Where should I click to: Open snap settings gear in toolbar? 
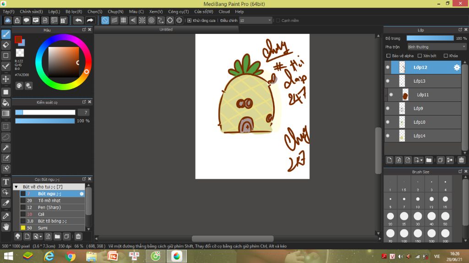(x=179, y=20)
